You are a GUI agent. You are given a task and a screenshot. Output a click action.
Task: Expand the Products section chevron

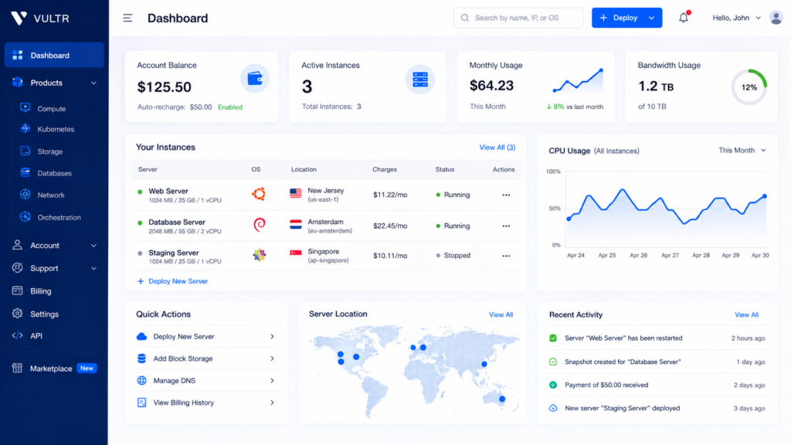pyautogui.click(x=93, y=83)
